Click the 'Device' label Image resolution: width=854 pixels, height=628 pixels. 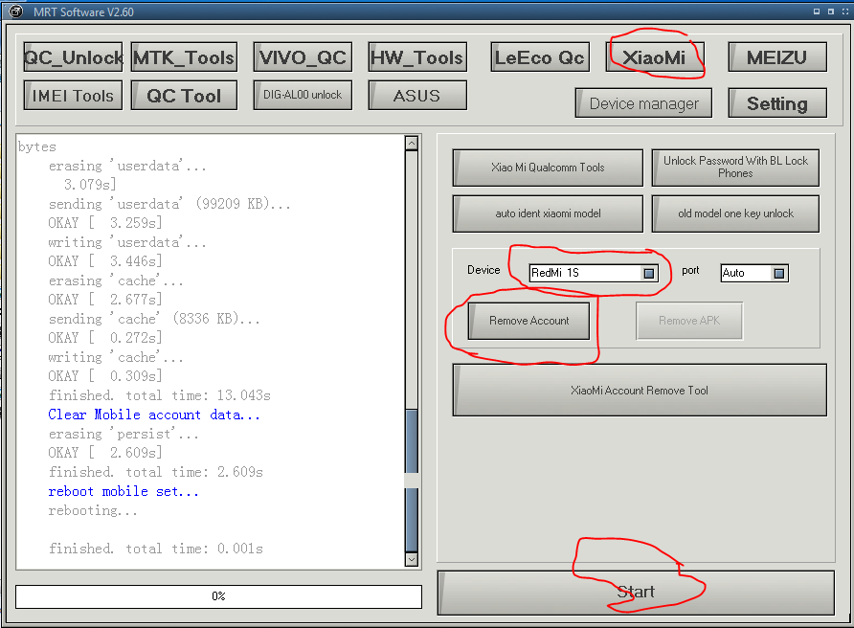point(483,270)
